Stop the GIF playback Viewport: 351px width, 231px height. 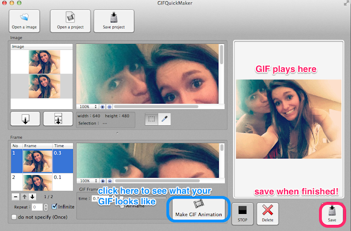click(242, 214)
